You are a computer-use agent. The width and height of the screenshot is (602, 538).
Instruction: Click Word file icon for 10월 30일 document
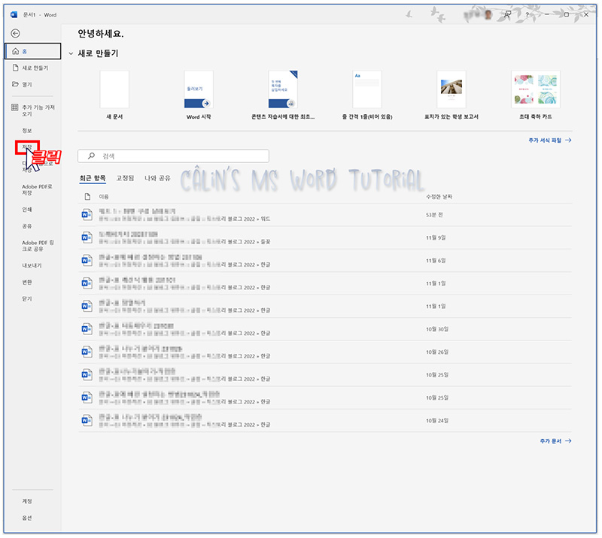87,329
